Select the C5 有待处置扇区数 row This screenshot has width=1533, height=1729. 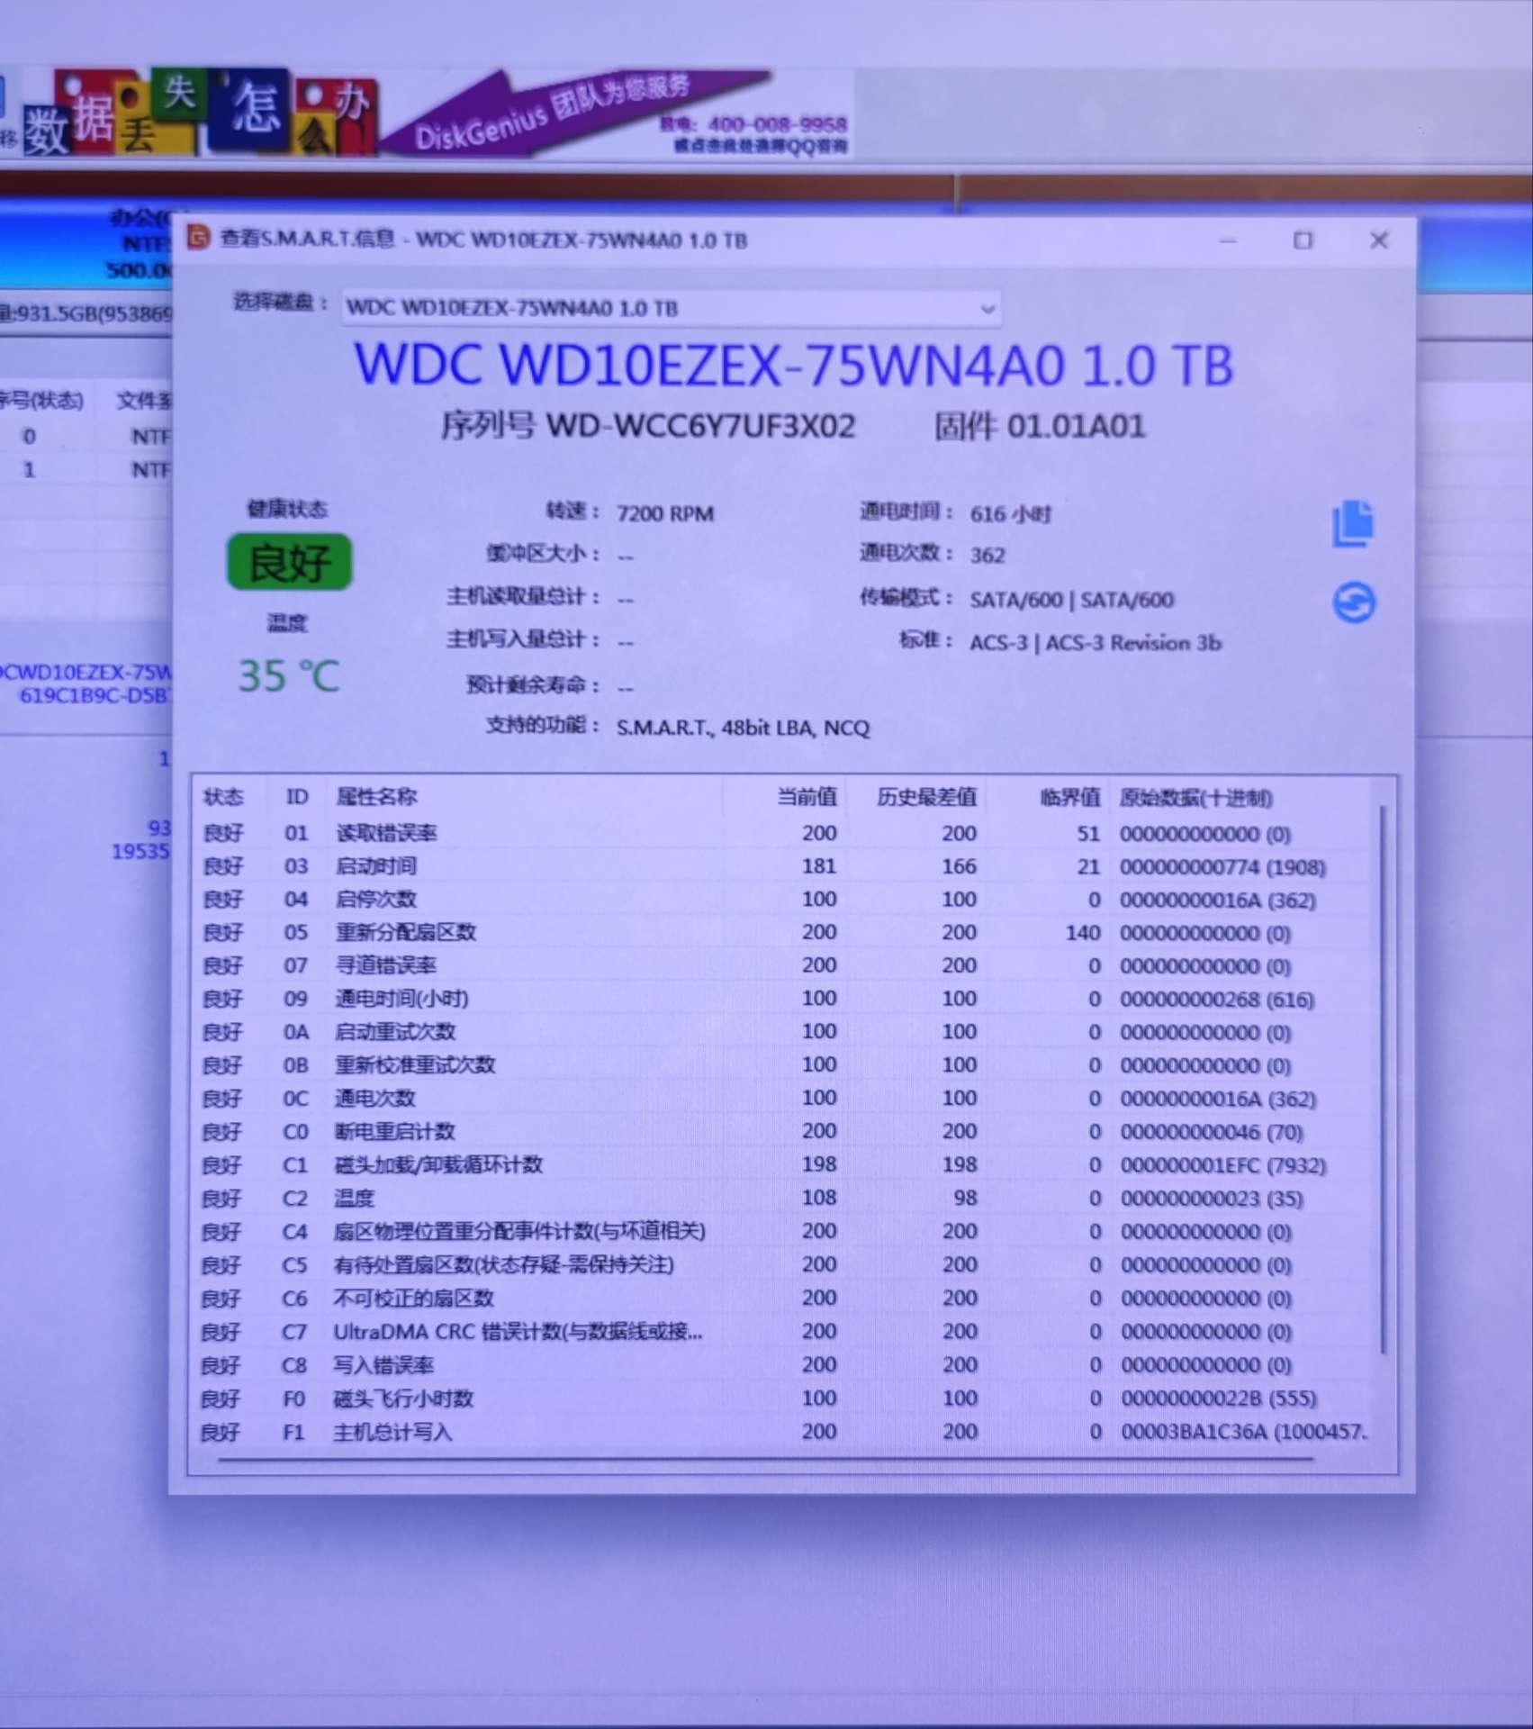tap(785, 1264)
